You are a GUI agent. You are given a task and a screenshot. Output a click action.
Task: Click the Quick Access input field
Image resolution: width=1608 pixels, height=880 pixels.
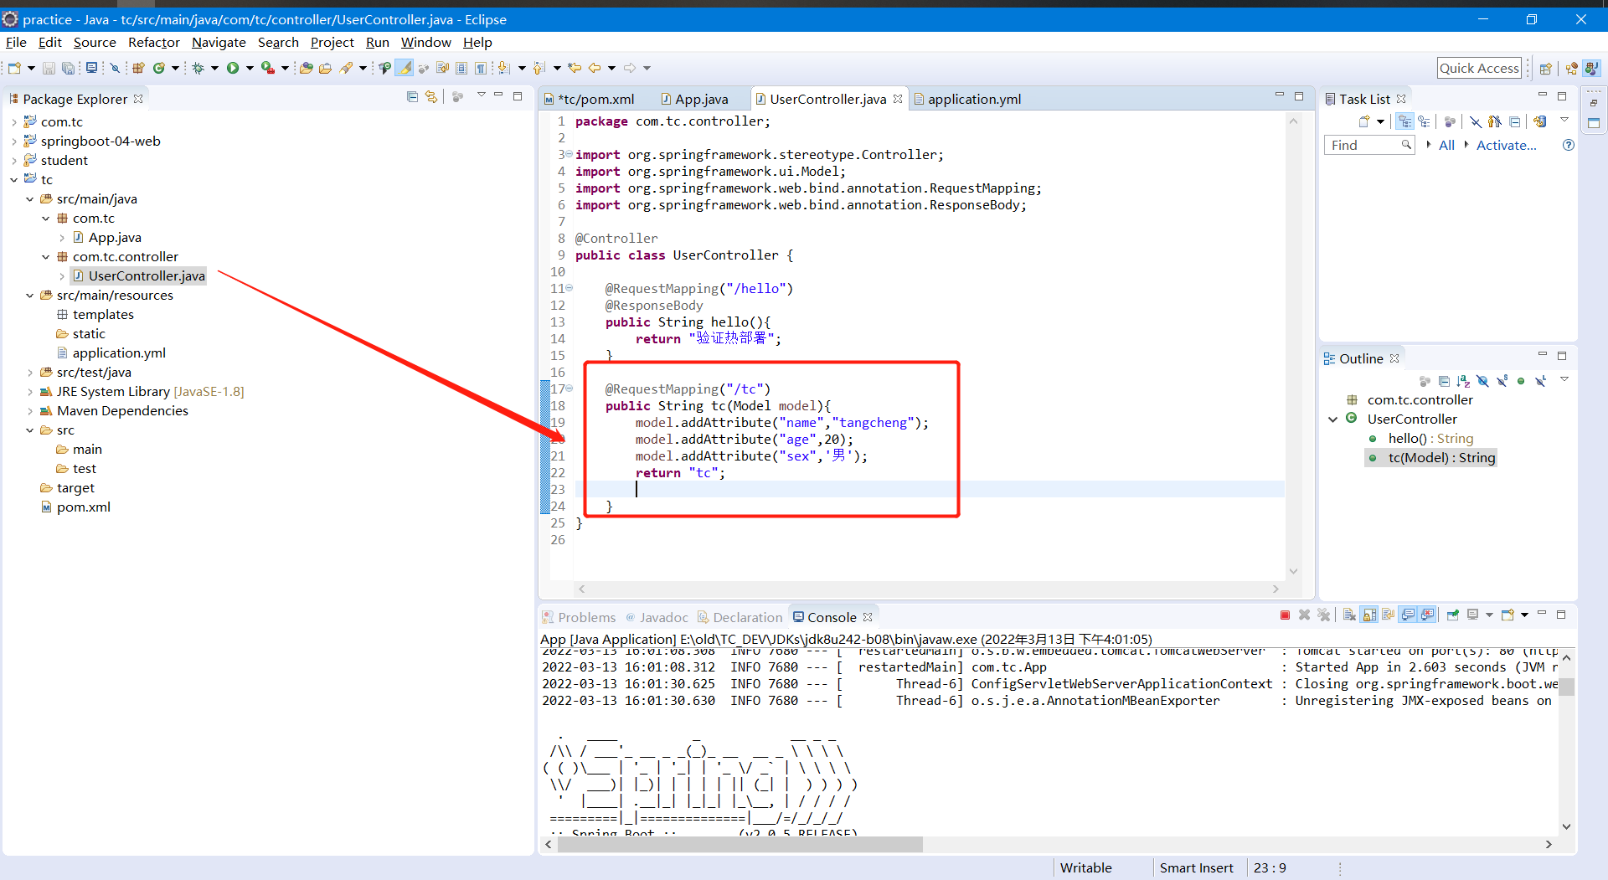tap(1479, 69)
